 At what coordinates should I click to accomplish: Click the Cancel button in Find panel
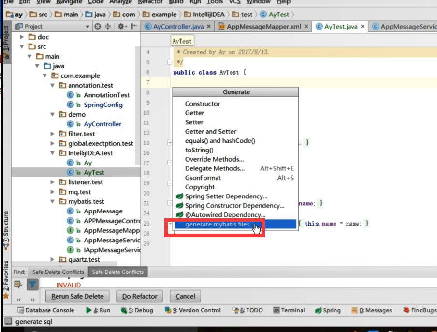point(185,296)
